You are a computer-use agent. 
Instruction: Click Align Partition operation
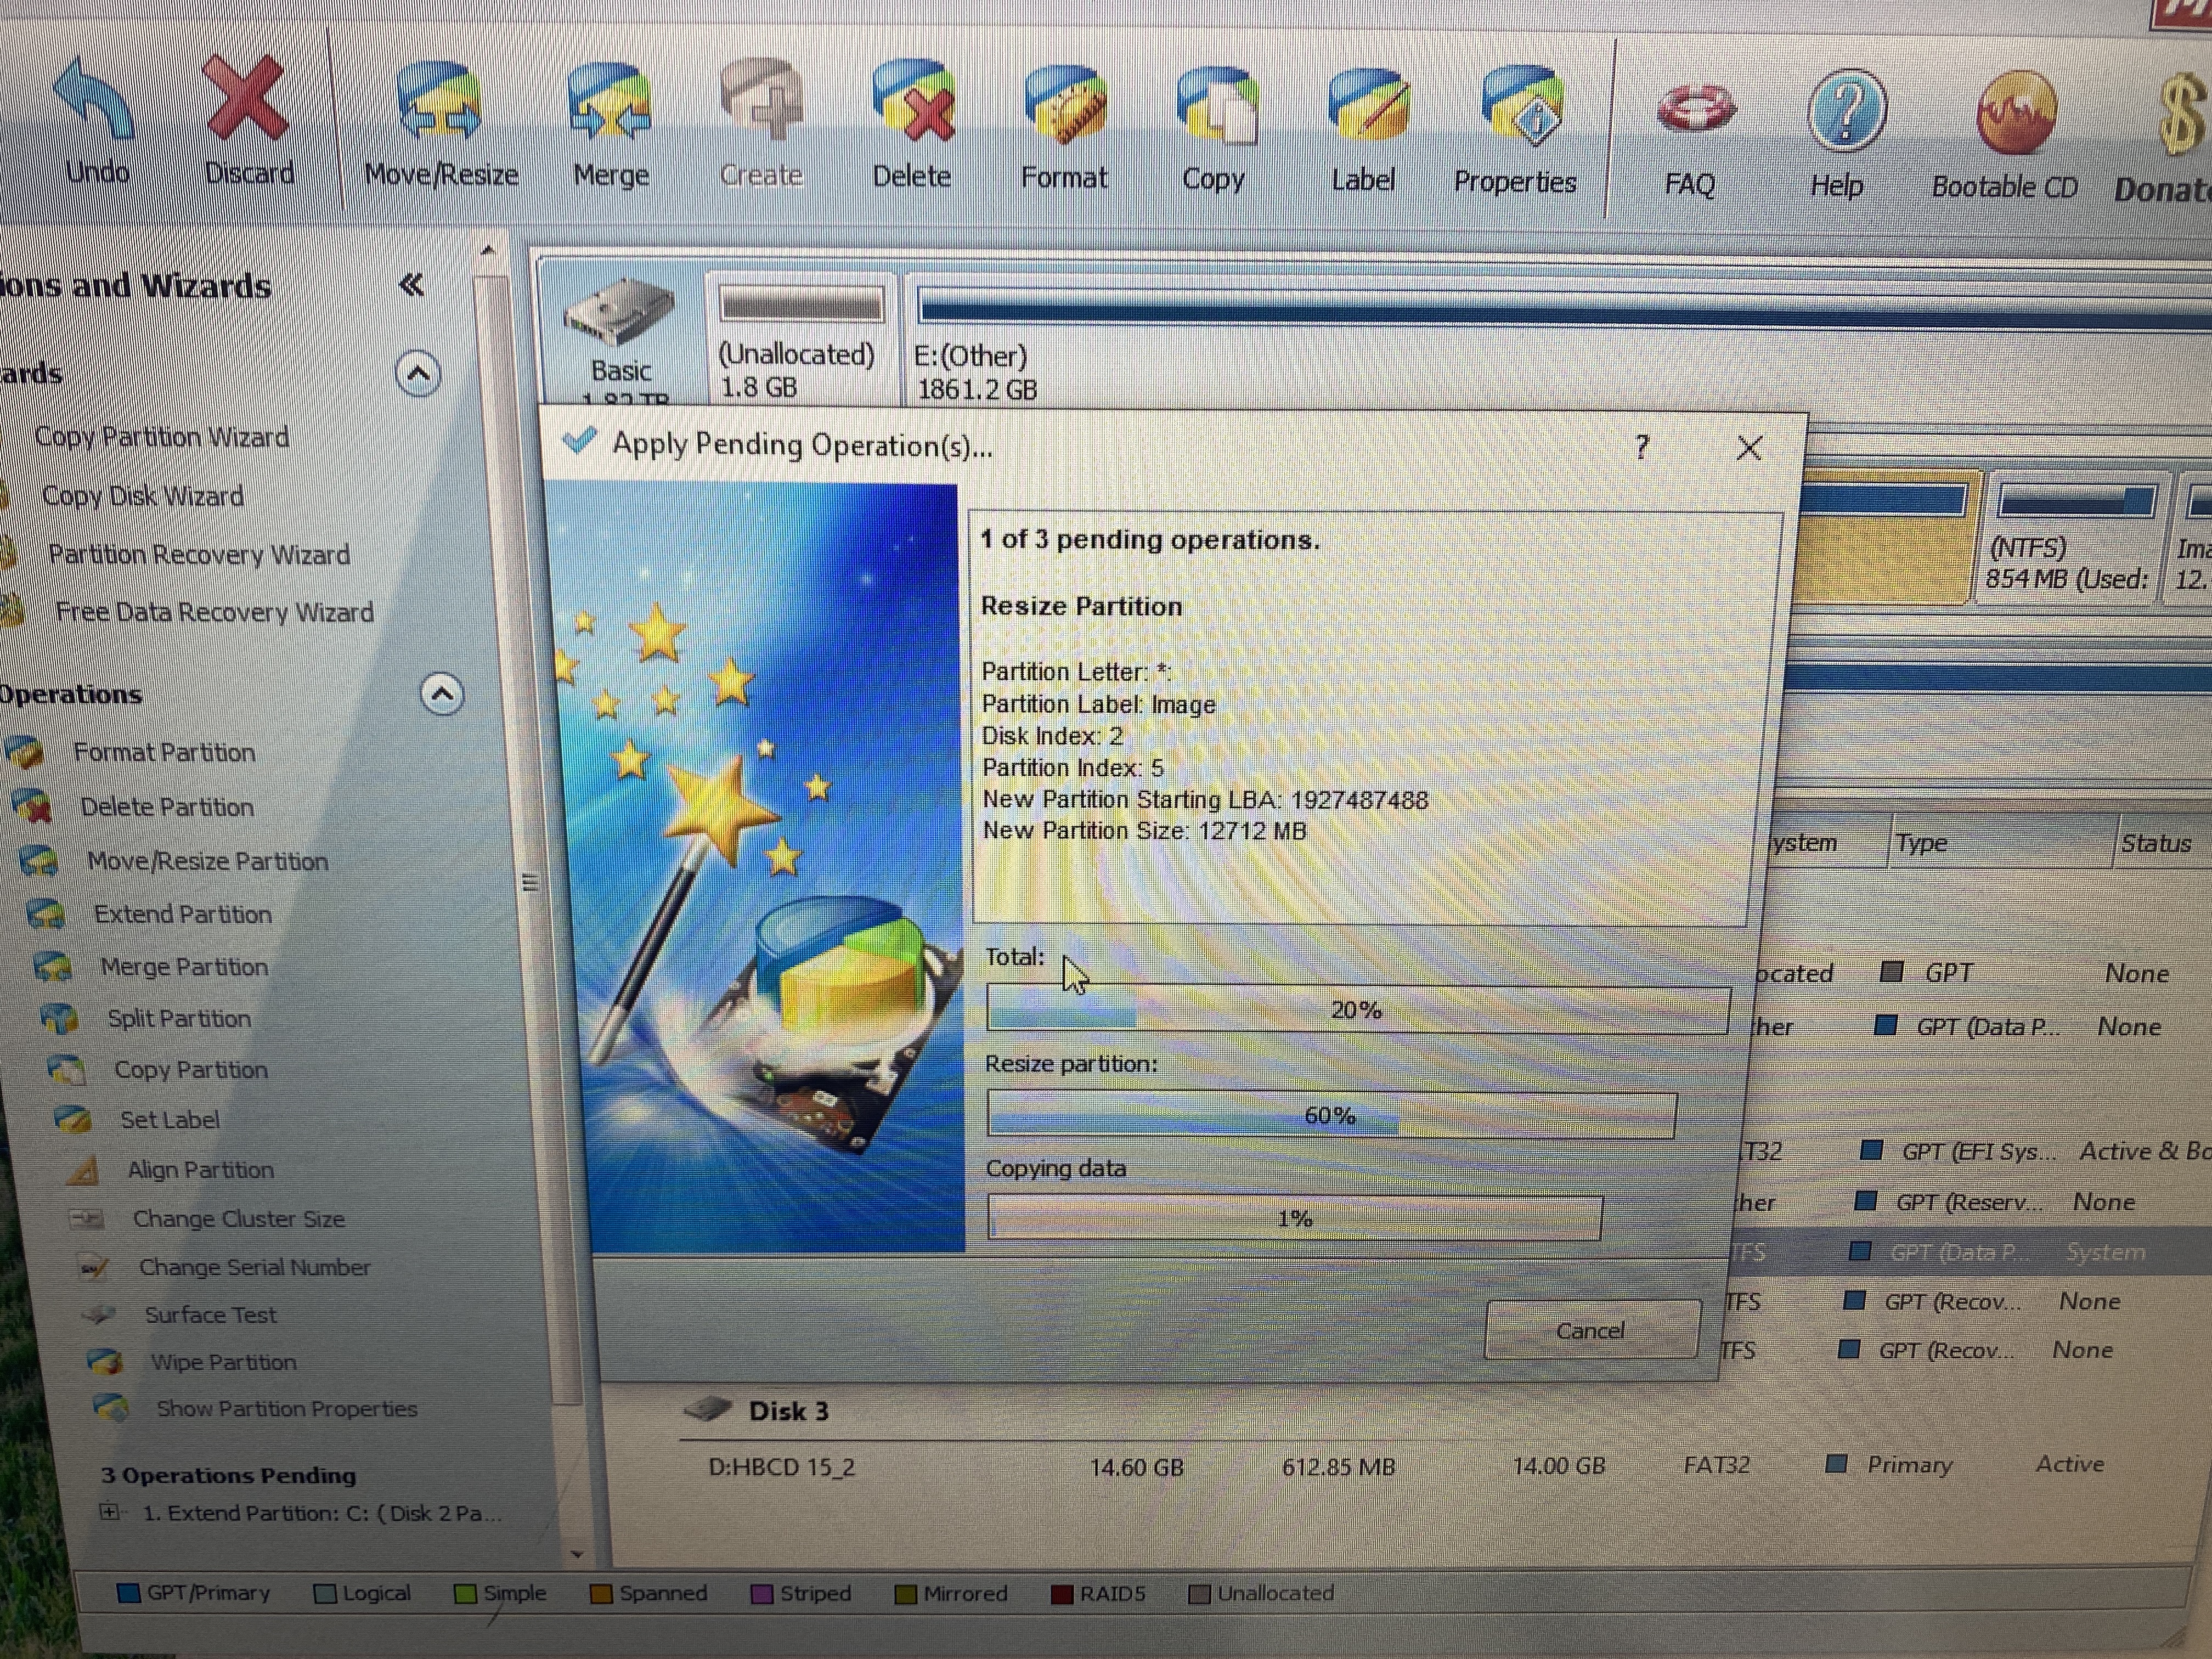pyautogui.click(x=200, y=1169)
